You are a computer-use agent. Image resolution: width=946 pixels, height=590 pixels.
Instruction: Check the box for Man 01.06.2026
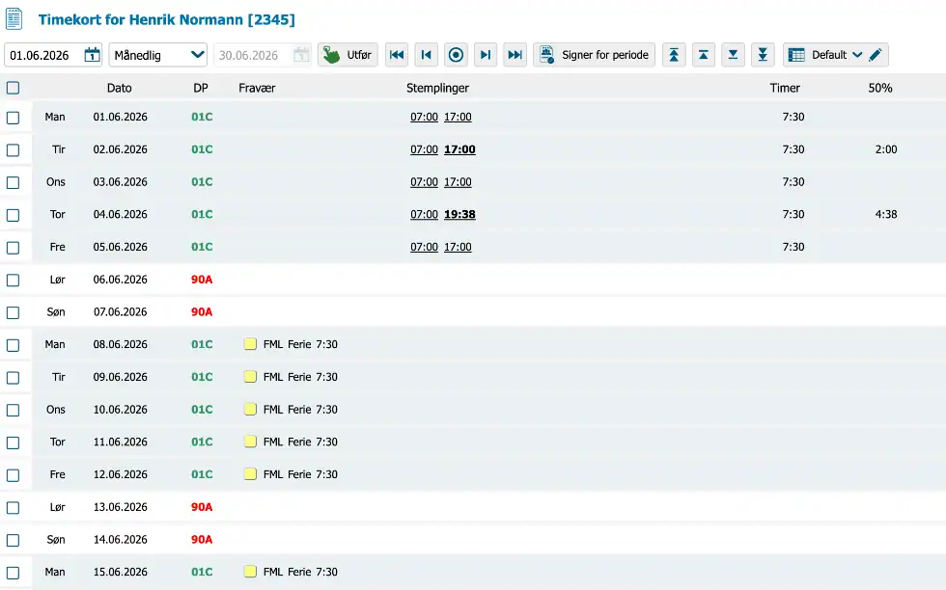pyautogui.click(x=13, y=118)
